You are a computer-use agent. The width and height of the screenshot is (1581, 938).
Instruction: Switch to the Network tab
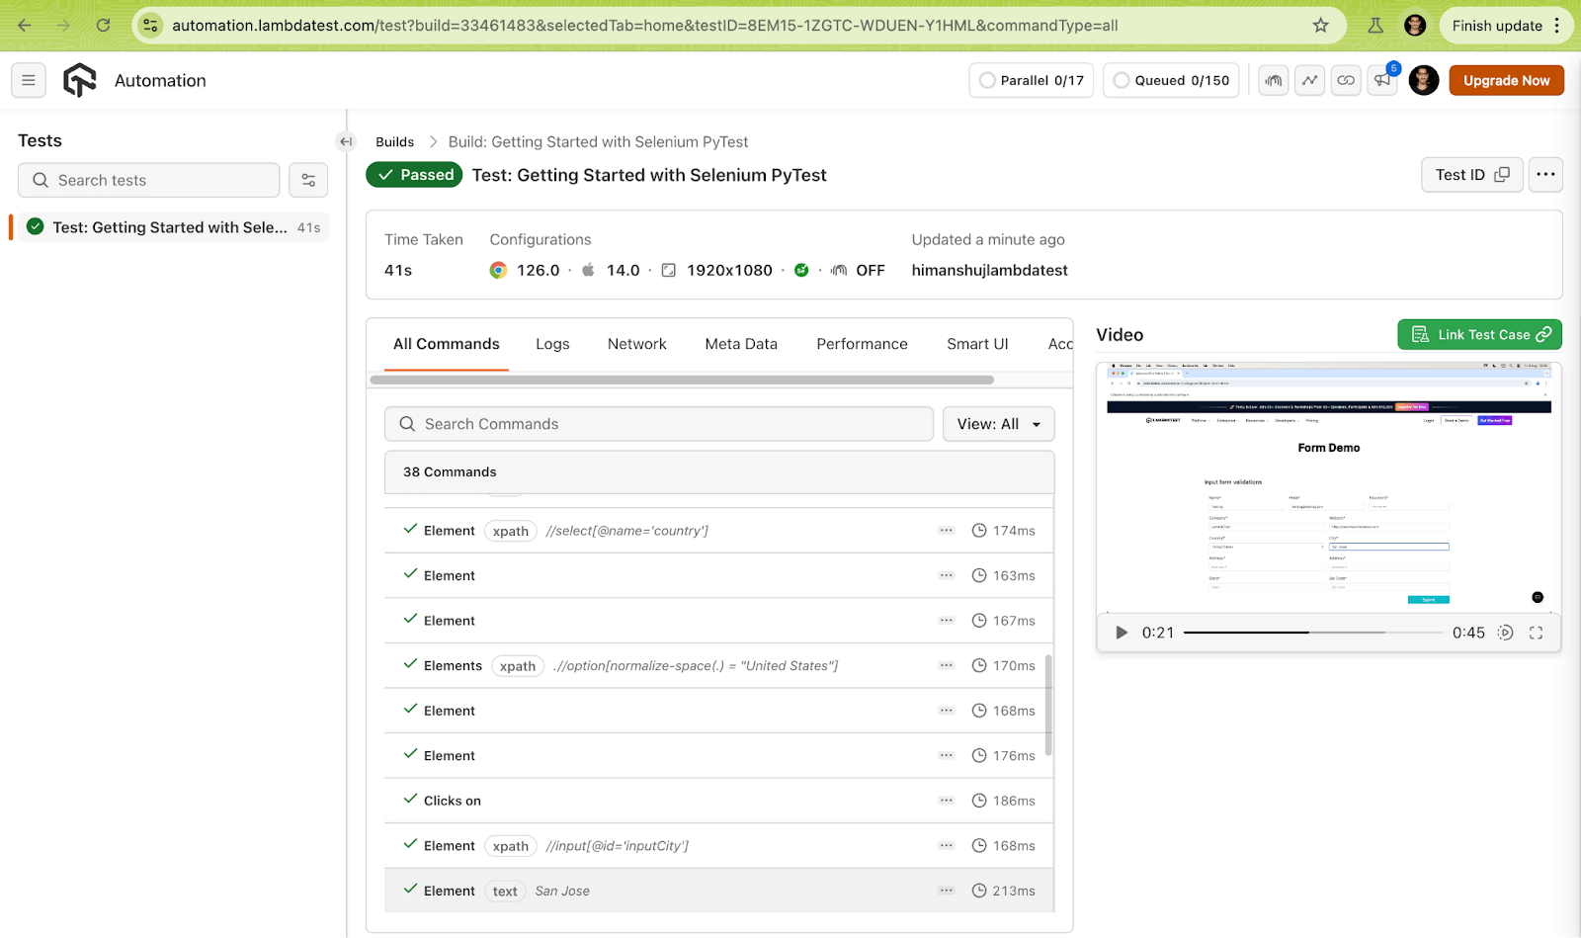(636, 343)
